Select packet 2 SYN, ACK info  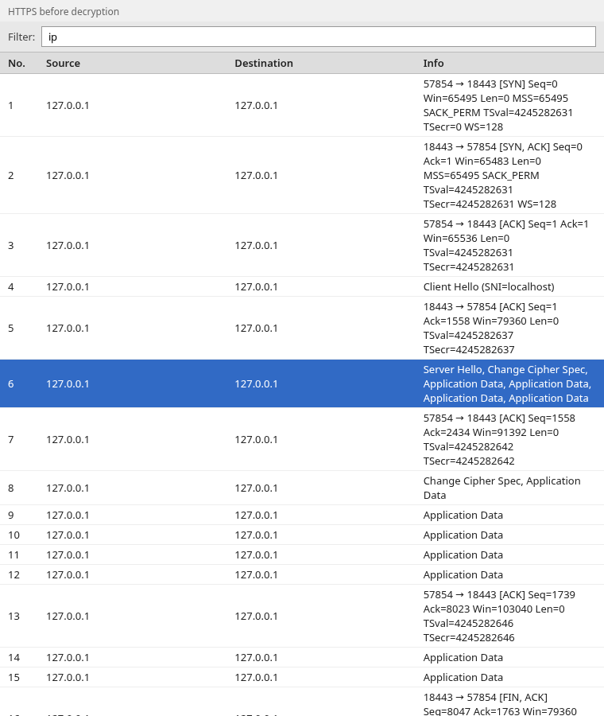pos(502,175)
